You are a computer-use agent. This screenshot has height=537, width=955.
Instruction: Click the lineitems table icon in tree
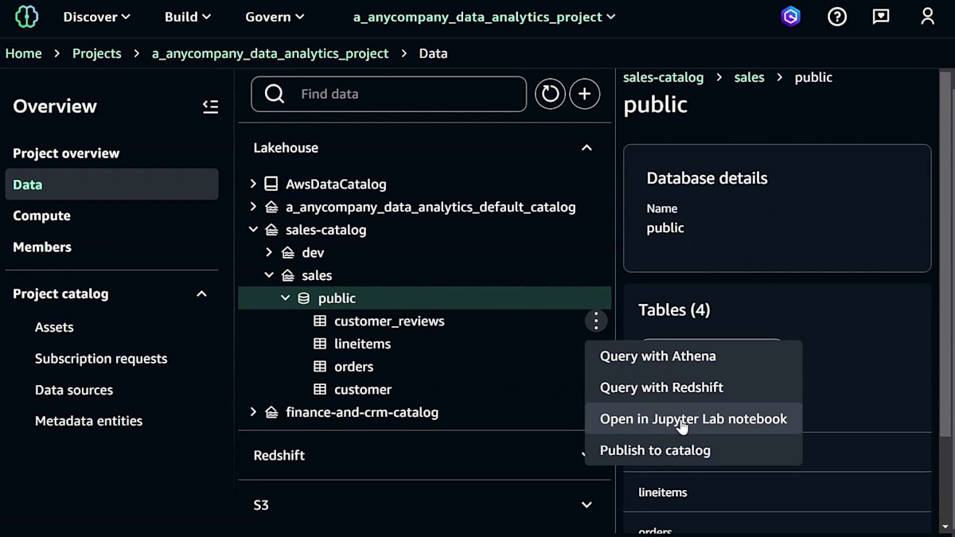pyautogui.click(x=320, y=344)
